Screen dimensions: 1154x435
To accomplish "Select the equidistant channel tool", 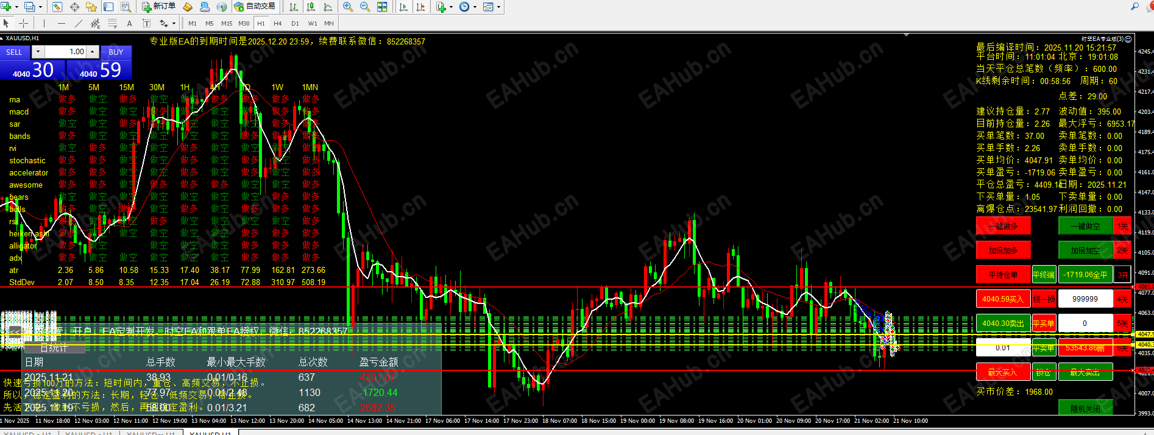I will point(95,23).
